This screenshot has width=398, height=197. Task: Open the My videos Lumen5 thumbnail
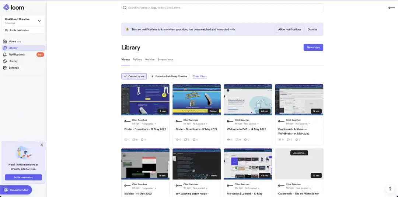248,164
